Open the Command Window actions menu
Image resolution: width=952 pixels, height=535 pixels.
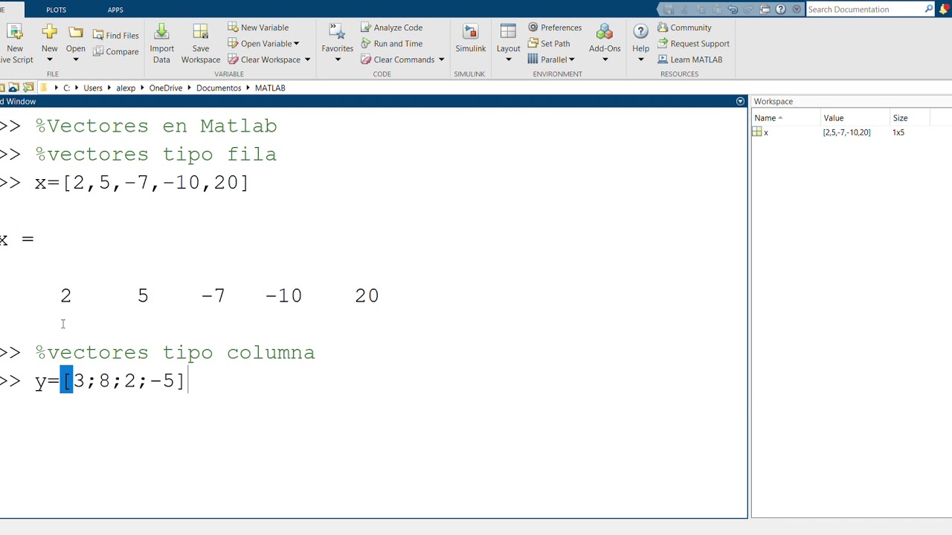740,101
